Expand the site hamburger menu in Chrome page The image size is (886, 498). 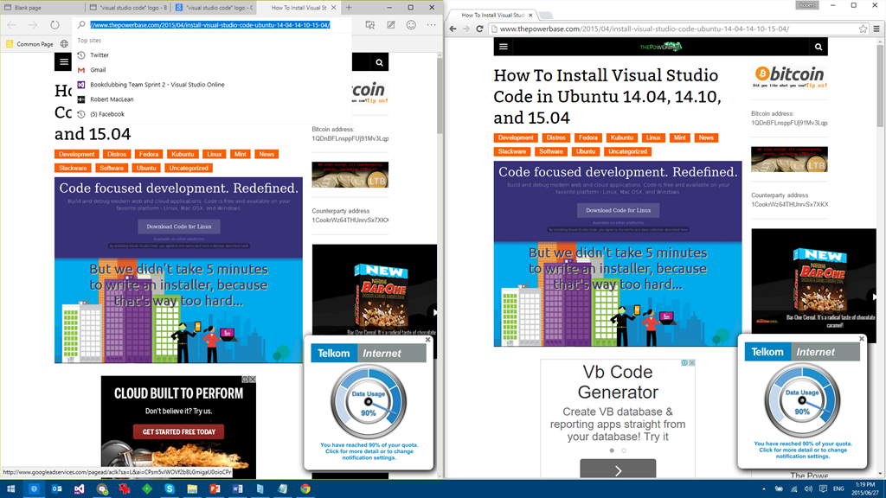[503, 47]
